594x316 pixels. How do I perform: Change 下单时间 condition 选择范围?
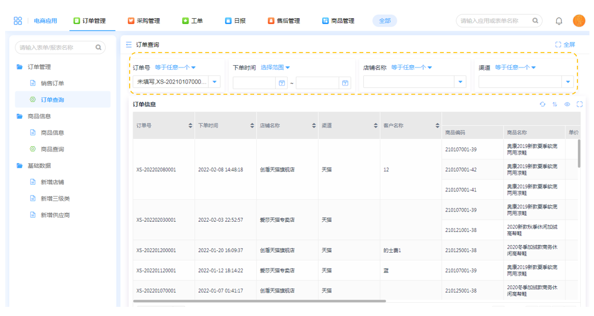pyautogui.click(x=275, y=67)
